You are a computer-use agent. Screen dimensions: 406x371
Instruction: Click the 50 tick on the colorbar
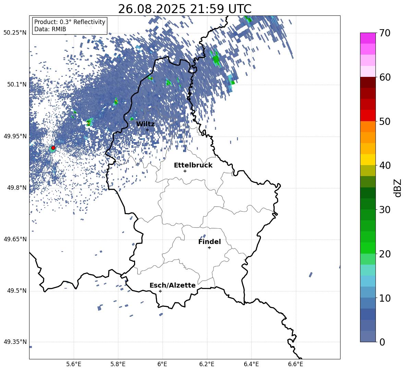[385, 121]
